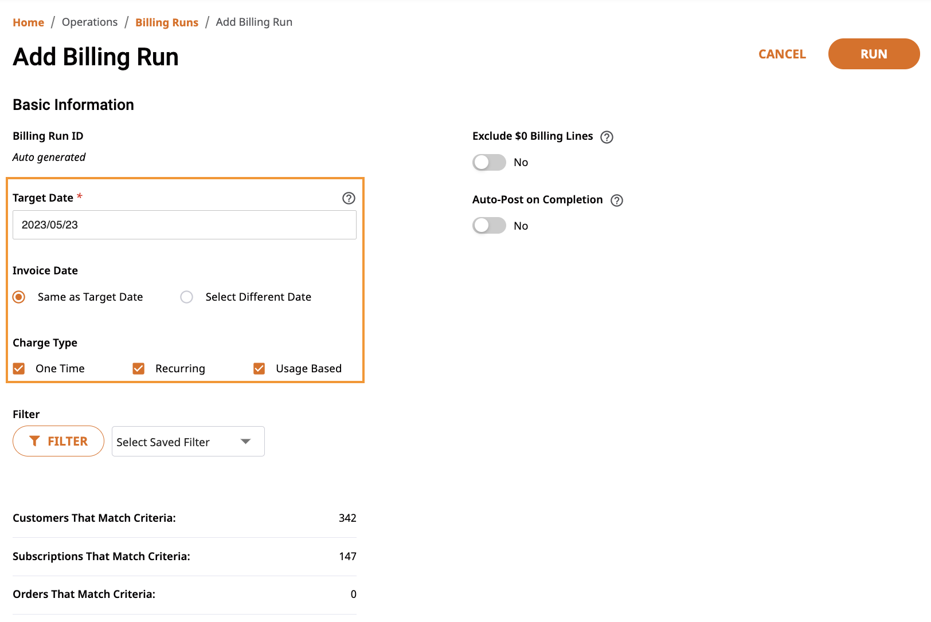
Task: Click the Orders match count 0
Action: click(x=353, y=594)
